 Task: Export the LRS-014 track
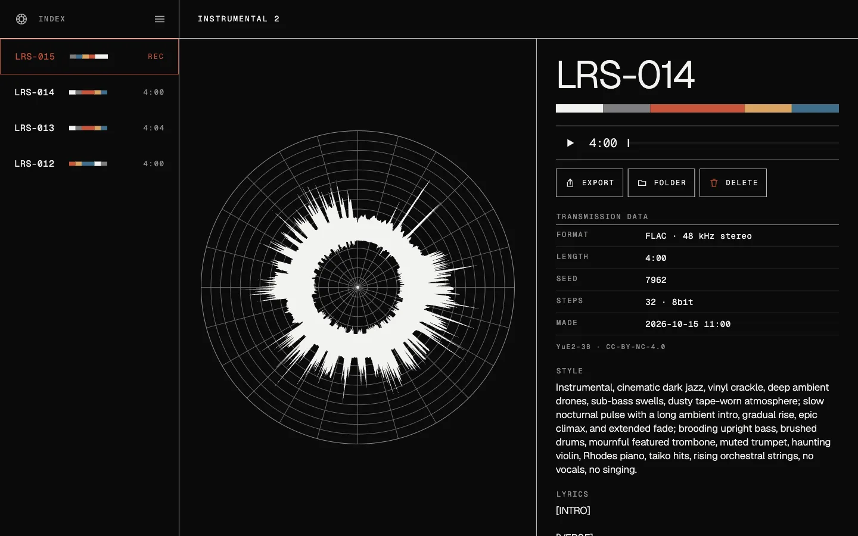tap(589, 183)
